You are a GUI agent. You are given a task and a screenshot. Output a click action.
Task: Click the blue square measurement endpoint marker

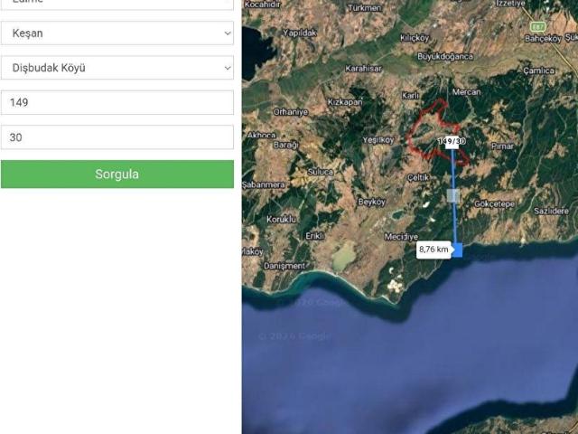457,250
